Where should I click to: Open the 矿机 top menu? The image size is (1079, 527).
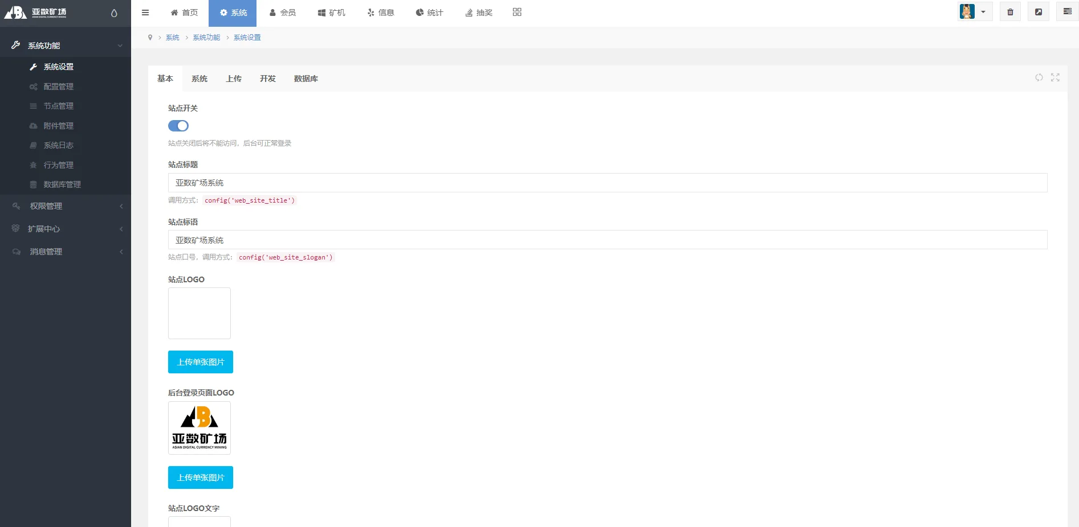click(332, 13)
